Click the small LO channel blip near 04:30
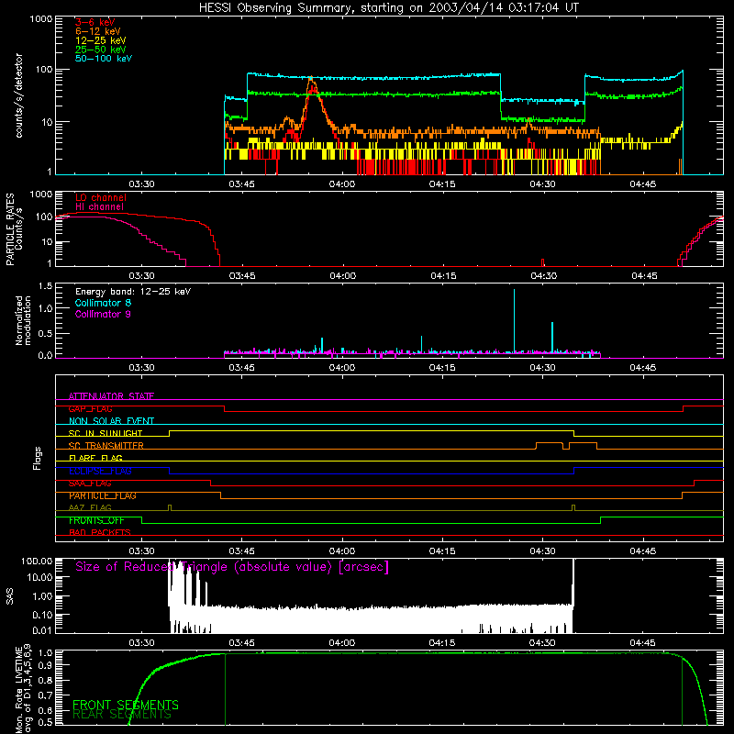This screenshot has width=734, height=734. (x=543, y=262)
